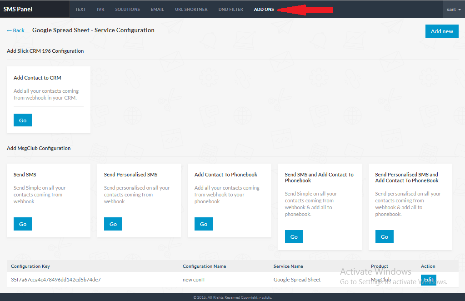Click 'Send SMS and Add Contact To Phonebook' title
Screen dimensions: 465x301
pyautogui.click(x=319, y=178)
